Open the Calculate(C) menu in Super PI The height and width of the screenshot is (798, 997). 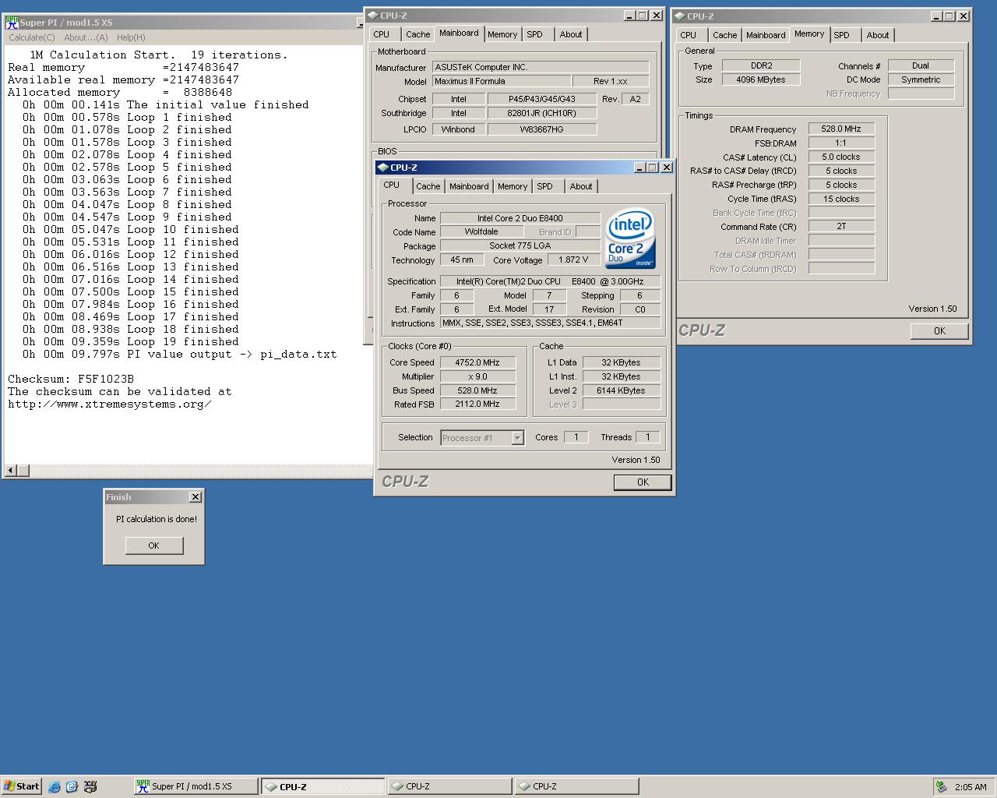32,37
